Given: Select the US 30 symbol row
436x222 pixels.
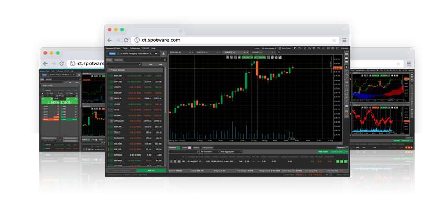Looking at the screenshot, I should pos(136,109).
